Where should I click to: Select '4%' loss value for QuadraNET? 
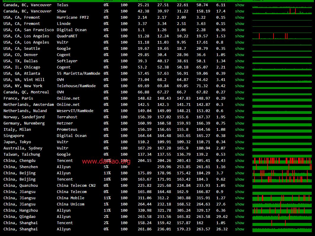(106, 36)
